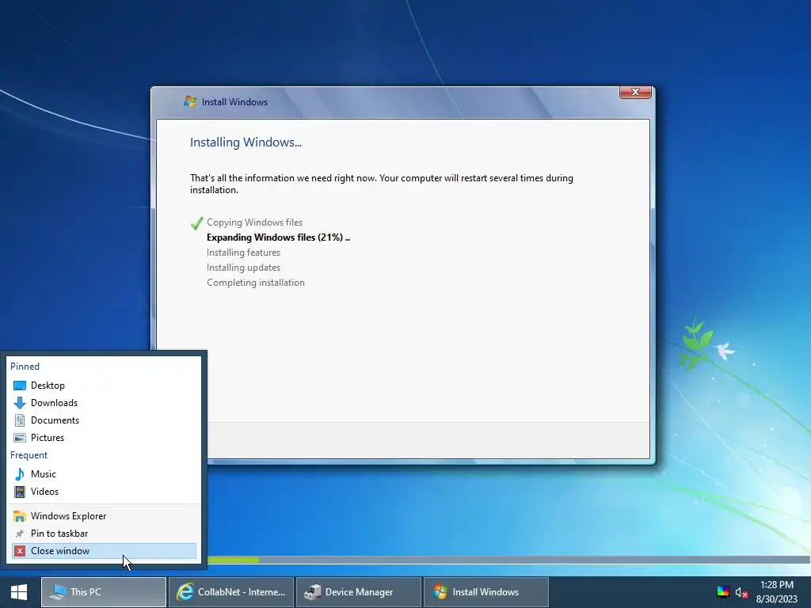Click 'Expanding Windows files (21%)' text
This screenshot has width=811, height=608.
(x=278, y=237)
